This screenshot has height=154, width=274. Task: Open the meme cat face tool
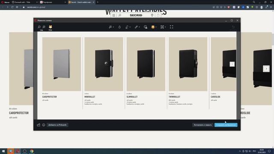[x=51, y=27]
